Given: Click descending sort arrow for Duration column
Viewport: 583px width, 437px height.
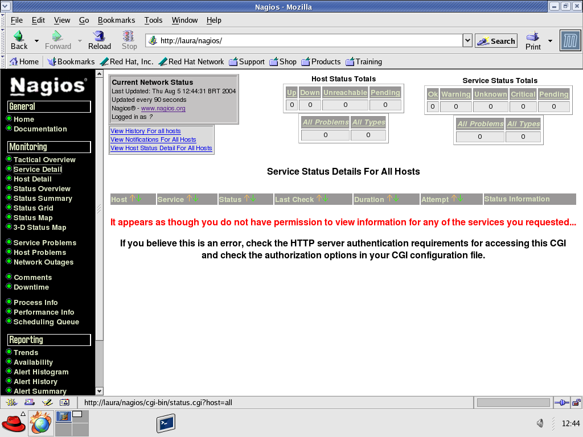Looking at the screenshot, I should click(396, 199).
